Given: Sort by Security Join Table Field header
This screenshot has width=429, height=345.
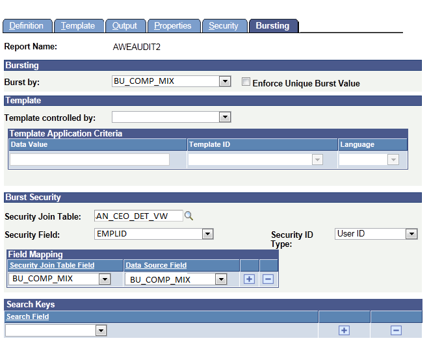Looking at the screenshot, I should pyautogui.click(x=52, y=265).
